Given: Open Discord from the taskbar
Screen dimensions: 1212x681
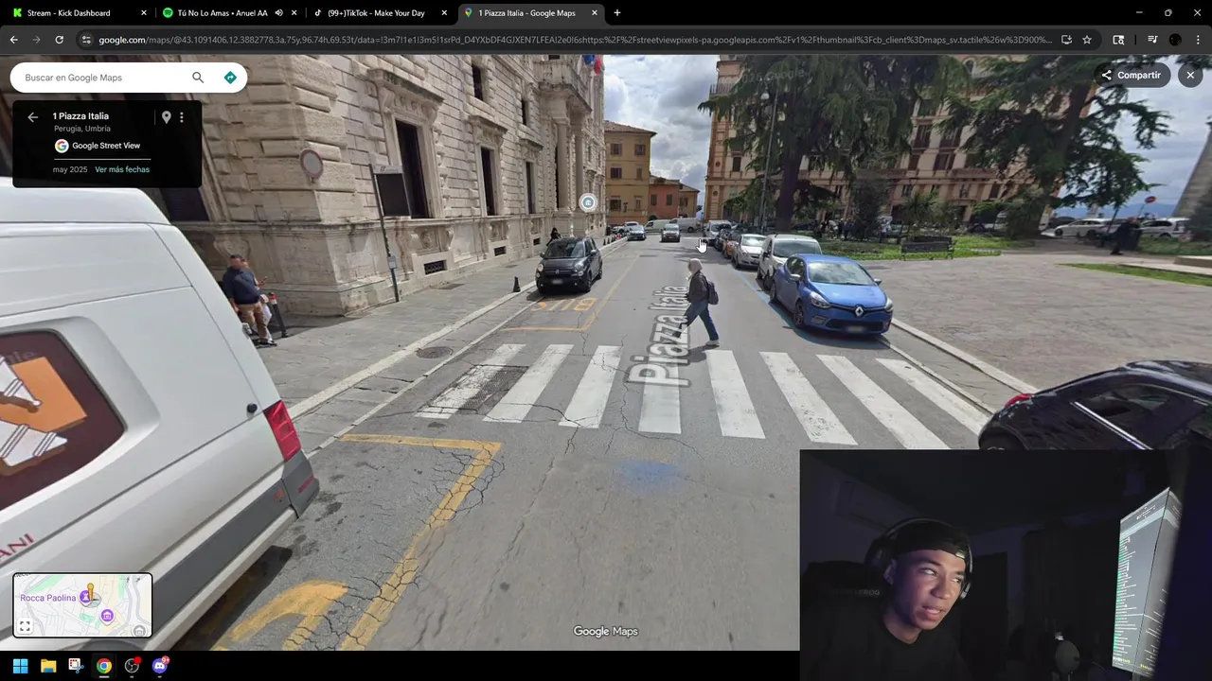Looking at the screenshot, I should [160, 666].
